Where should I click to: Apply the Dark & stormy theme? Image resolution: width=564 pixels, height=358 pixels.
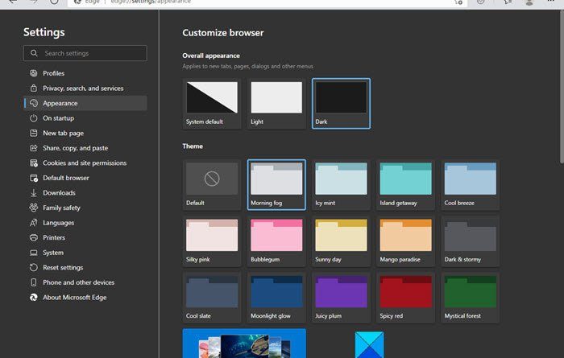point(470,241)
